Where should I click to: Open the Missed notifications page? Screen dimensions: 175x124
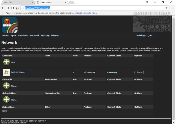point(55,35)
